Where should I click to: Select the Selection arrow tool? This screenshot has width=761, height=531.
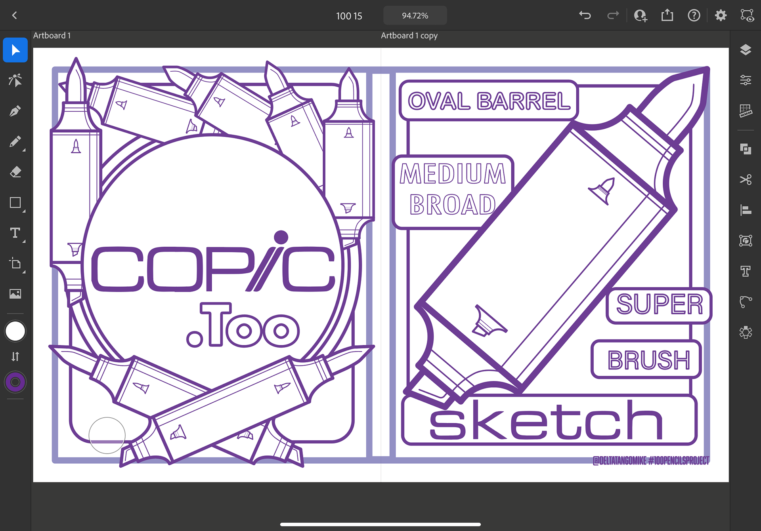pyautogui.click(x=15, y=50)
